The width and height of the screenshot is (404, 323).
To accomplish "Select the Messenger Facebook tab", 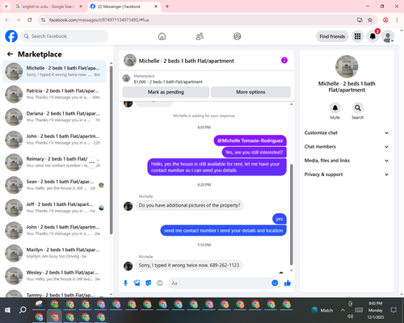I will [x=124, y=6].
